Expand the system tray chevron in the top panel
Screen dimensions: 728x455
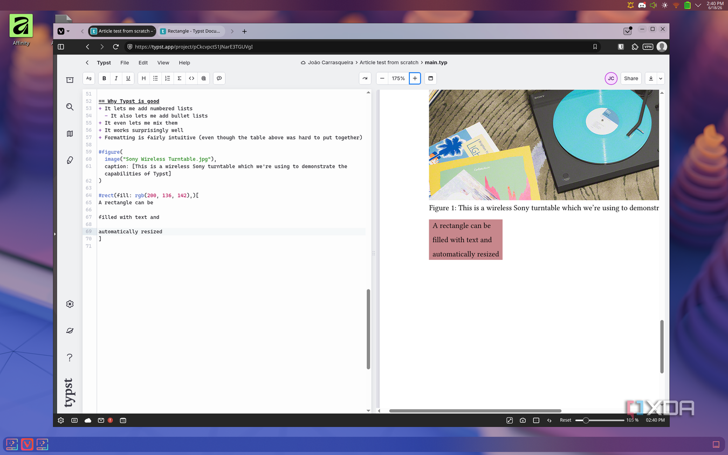click(x=698, y=5)
